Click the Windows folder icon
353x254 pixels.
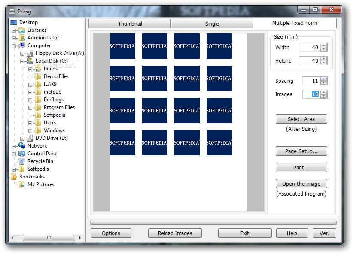tap(38, 130)
